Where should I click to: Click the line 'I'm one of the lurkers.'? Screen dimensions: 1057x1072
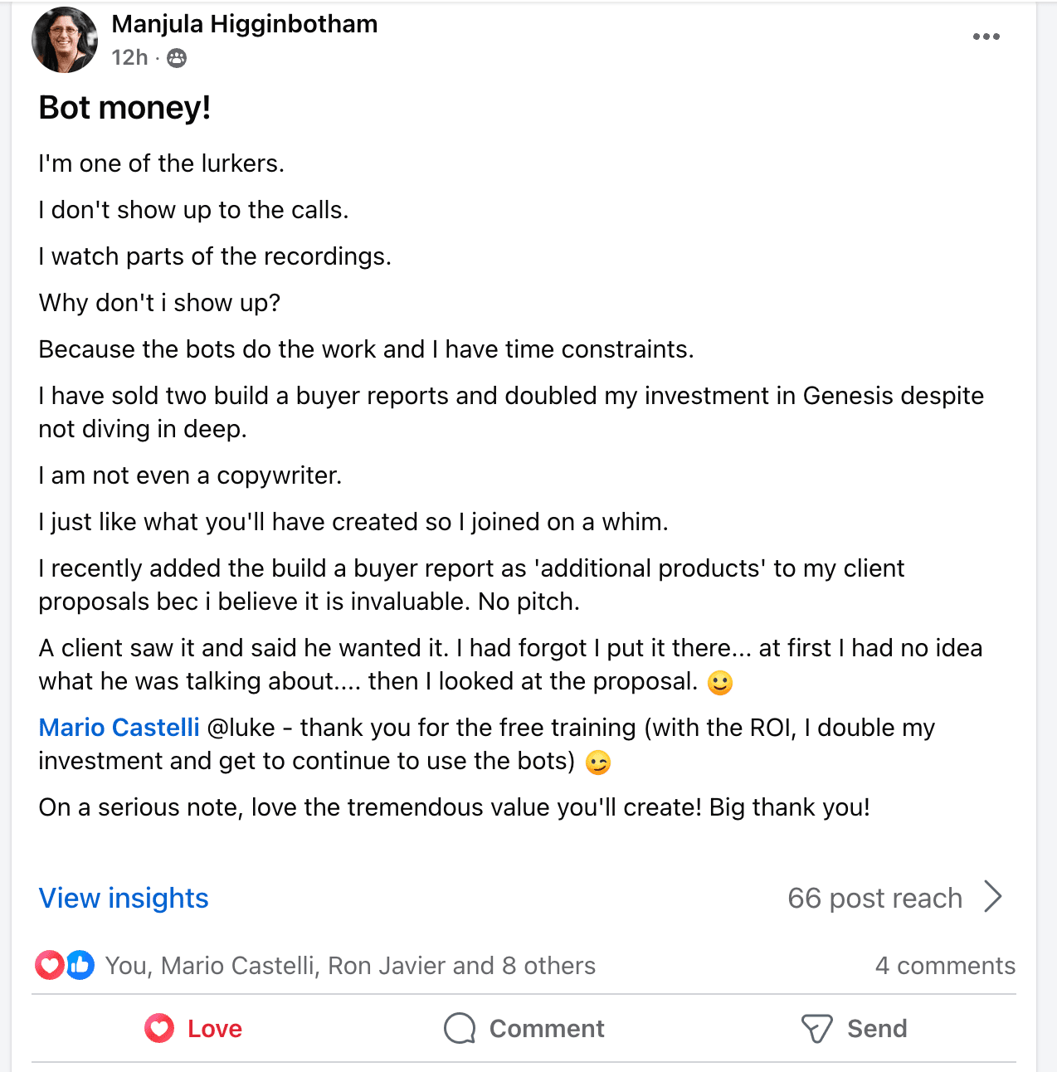[162, 163]
